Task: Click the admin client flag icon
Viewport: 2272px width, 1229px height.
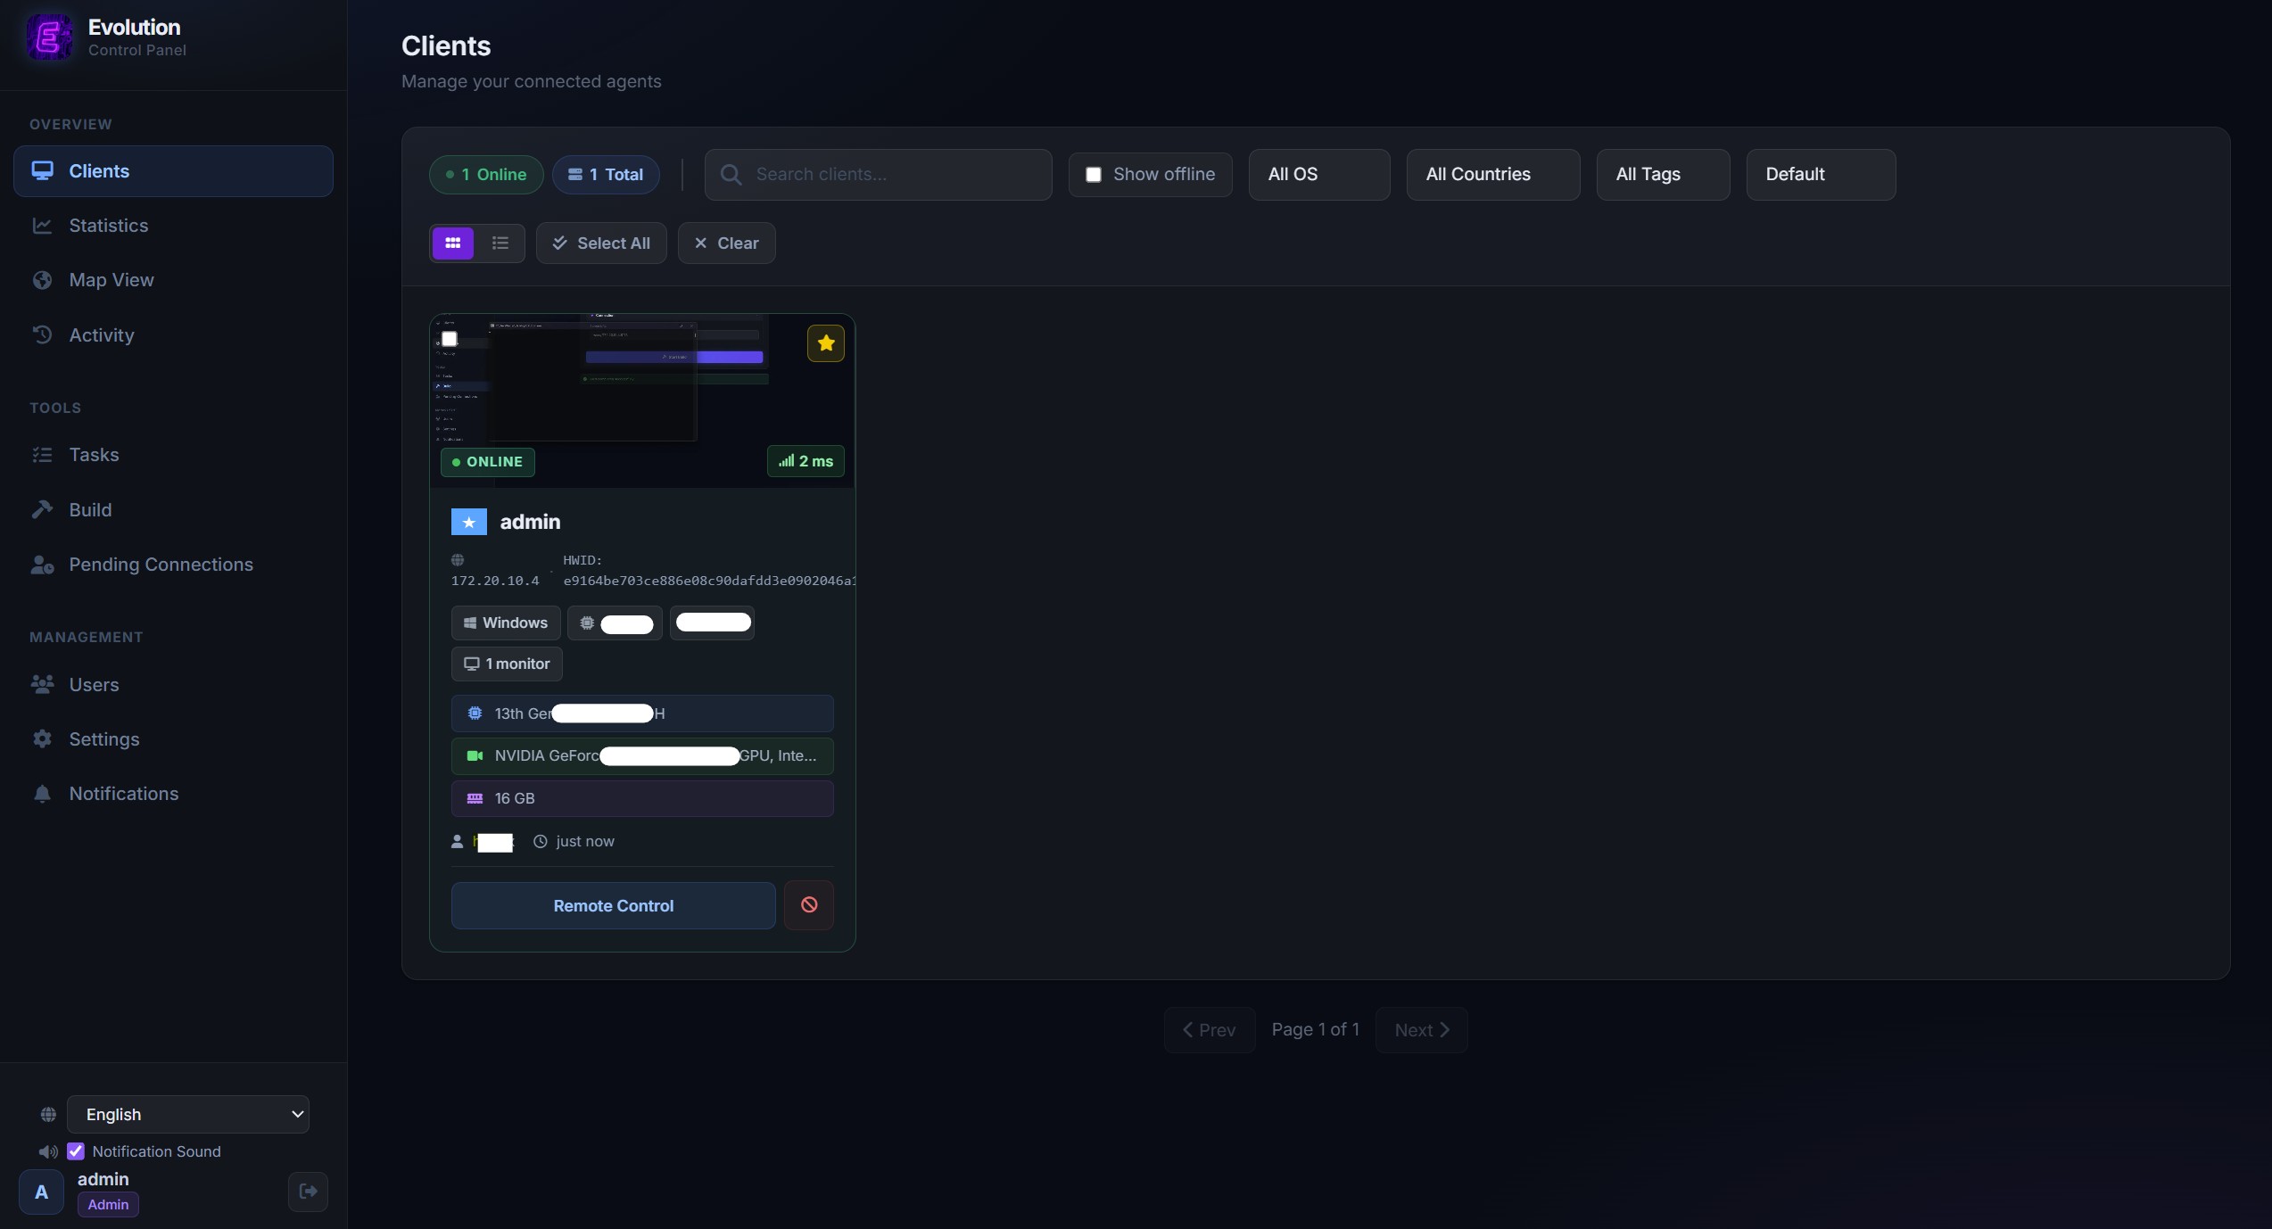Action: coord(469,522)
